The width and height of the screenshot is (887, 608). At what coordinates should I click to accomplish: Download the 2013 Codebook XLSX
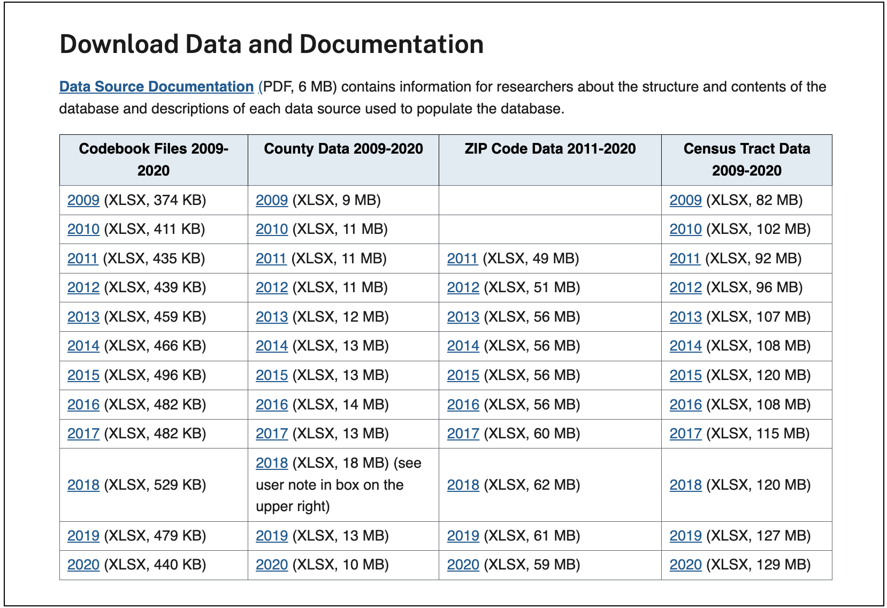[83, 317]
